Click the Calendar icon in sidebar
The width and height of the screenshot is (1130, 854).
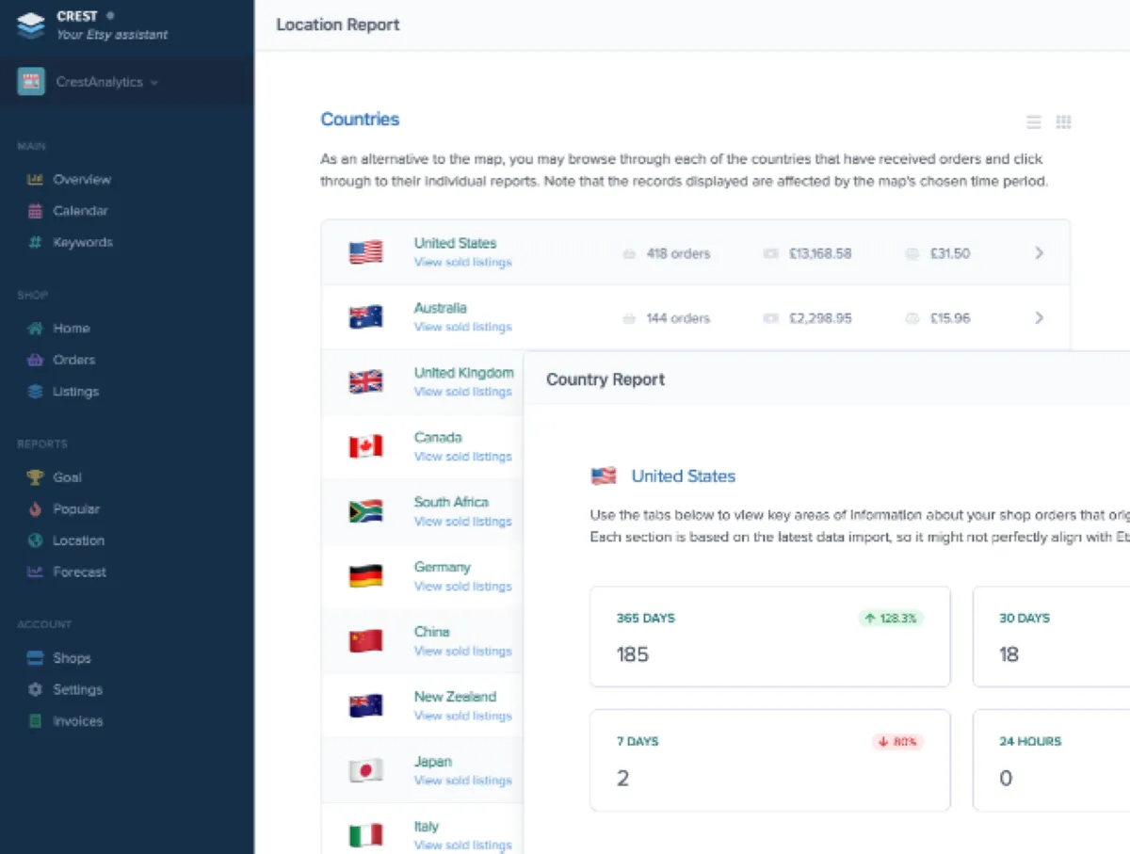(x=36, y=211)
